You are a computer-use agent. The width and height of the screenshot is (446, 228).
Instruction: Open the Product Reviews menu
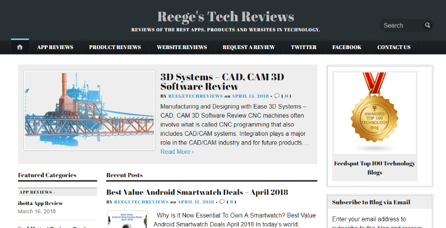[x=115, y=47]
